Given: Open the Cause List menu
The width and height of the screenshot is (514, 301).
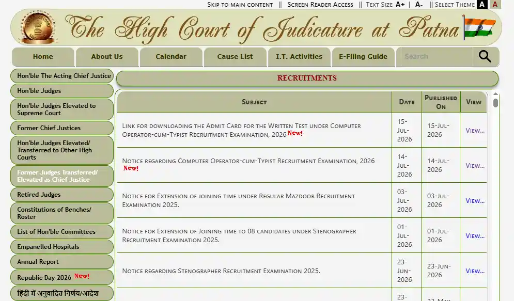Looking at the screenshot, I should [x=235, y=57].
